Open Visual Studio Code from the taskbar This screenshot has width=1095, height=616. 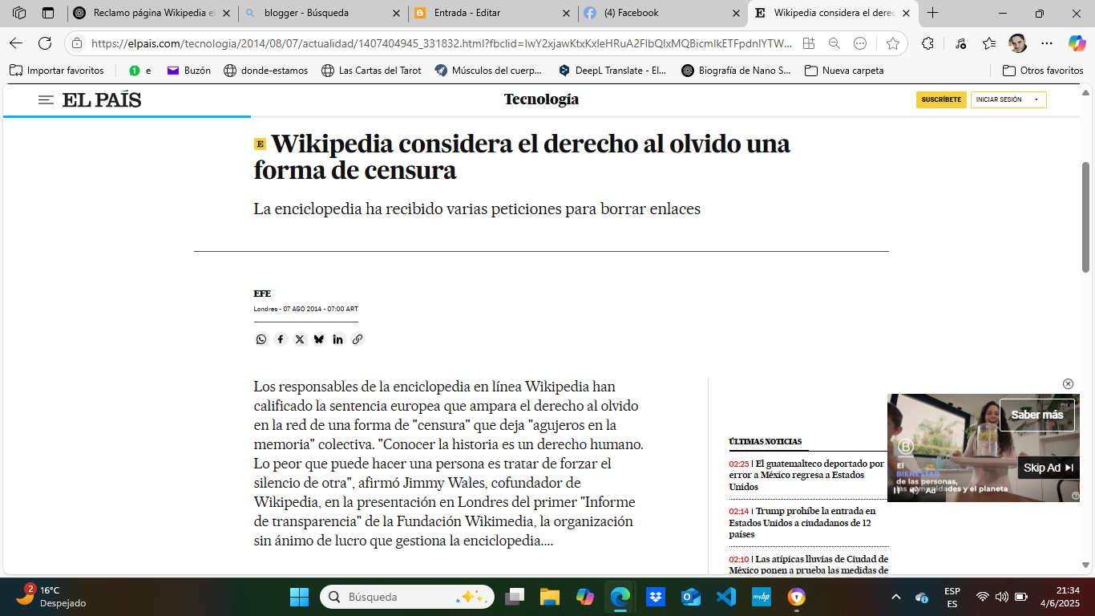[x=726, y=597]
